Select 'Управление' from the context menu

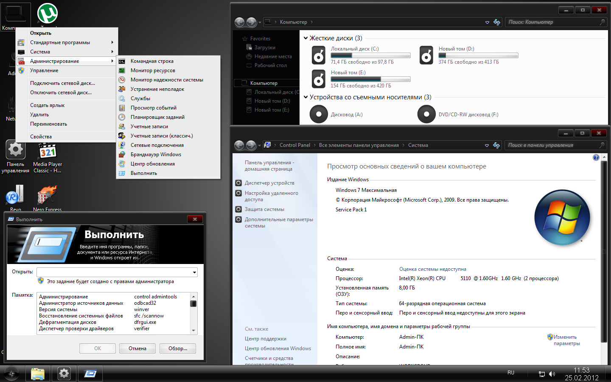44,70
